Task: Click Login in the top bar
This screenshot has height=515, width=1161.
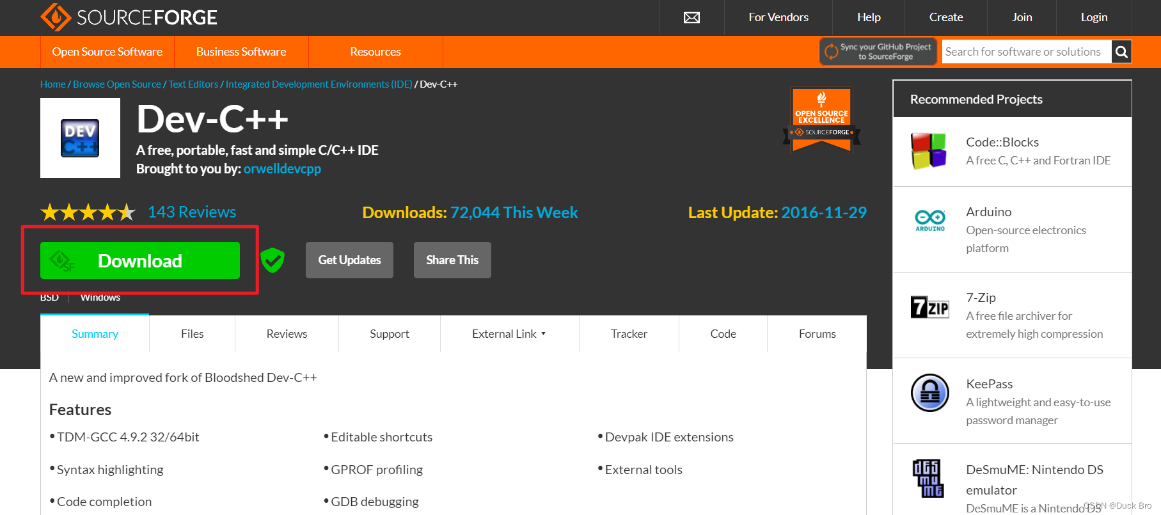Action: [x=1094, y=17]
